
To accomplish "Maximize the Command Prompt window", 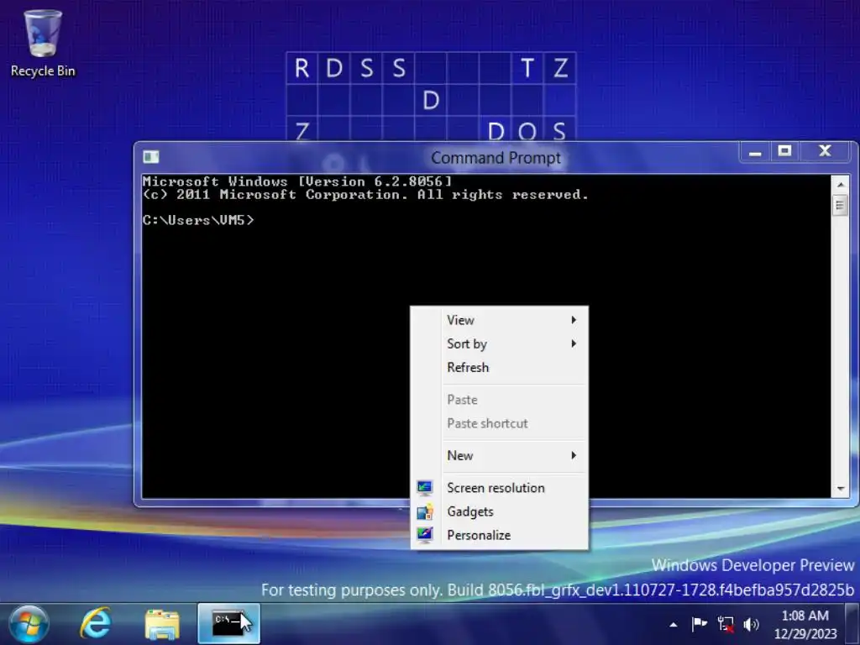I will (x=785, y=152).
